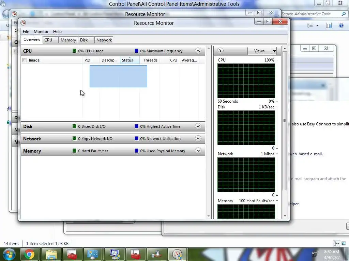This screenshot has height=261, width=349.
Task: Open the Views dropdown arrow
Action: tap(274, 51)
